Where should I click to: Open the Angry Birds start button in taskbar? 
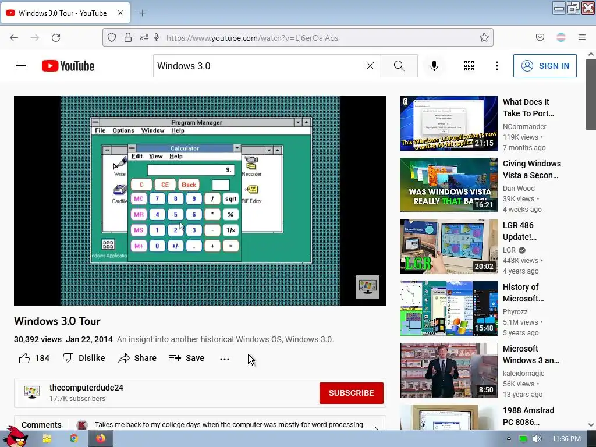[15, 437]
